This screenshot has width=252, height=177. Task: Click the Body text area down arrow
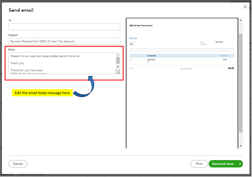pyautogui.click(x=118, y=67)
